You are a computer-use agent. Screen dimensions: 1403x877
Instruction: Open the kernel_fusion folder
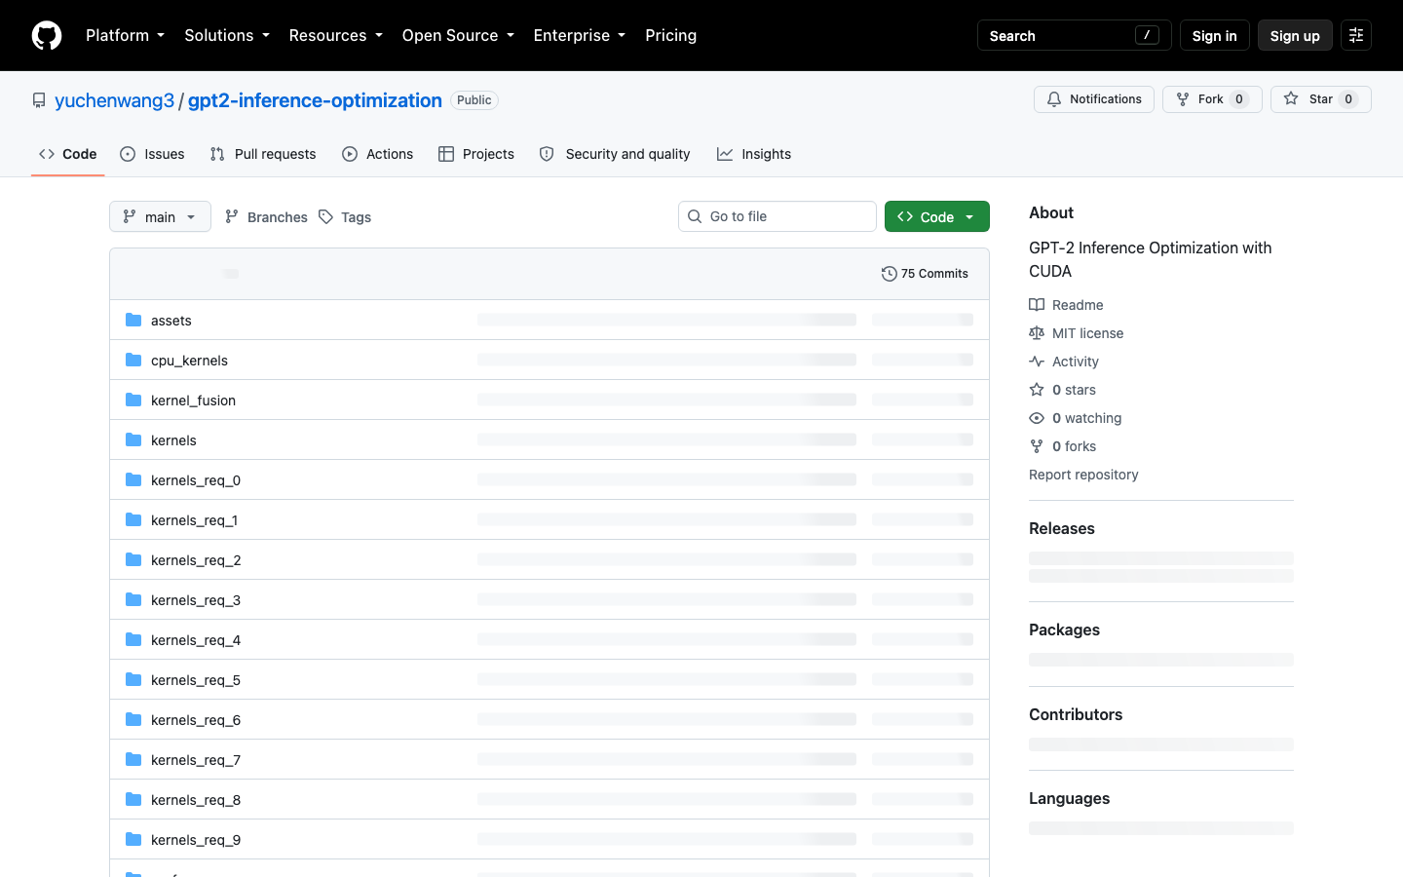click(x=193, y=400)
